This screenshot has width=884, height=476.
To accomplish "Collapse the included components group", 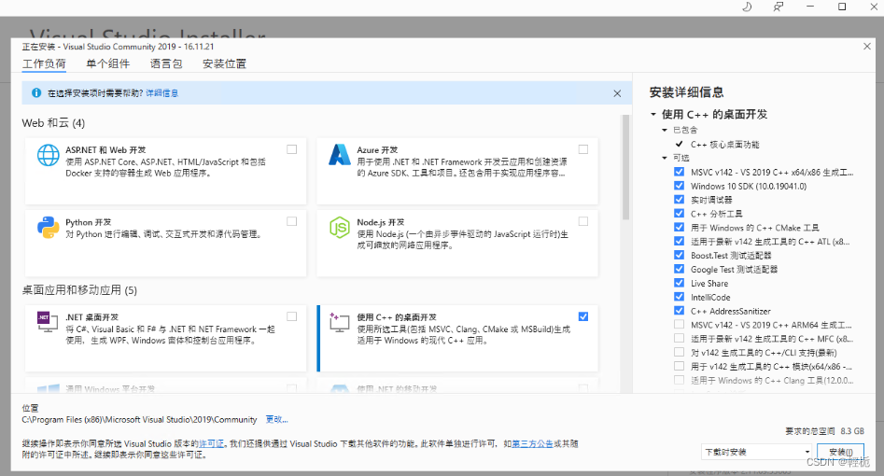I will (x=665, y=130).
